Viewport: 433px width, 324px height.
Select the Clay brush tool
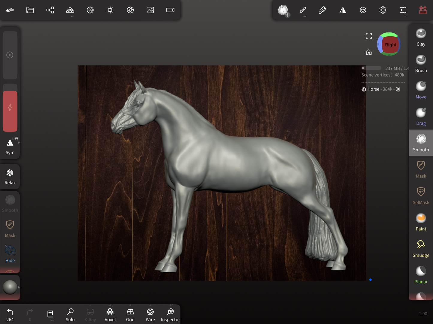tap(421, 37)
